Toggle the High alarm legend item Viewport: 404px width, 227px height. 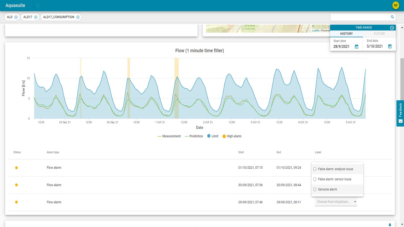232,136
